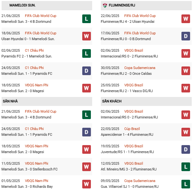Click the W badge for Ulsan Hyundai 0-1 Mamelodi

click(86, 36)
